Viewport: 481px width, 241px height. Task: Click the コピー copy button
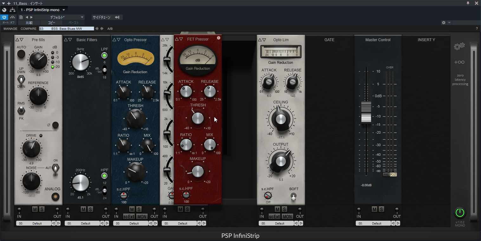[x=51, y=23]
